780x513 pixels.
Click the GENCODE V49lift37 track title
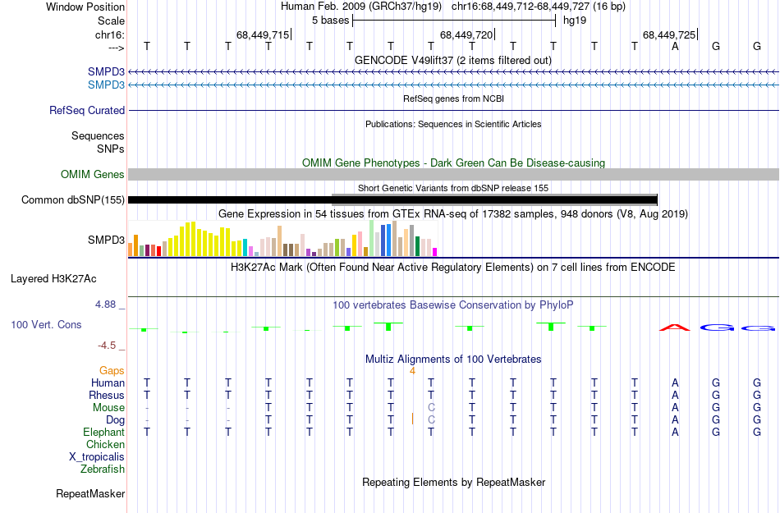click(453, 60)
